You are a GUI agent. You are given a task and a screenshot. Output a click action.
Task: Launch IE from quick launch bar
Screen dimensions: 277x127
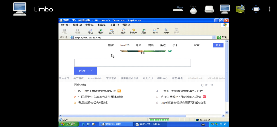click(84, 124)
